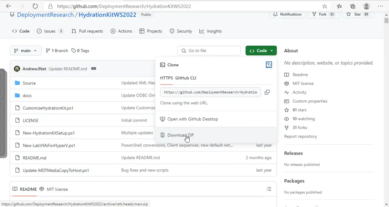Switch to MIT license tab beside README
The image size is (389, 207).
54,189
